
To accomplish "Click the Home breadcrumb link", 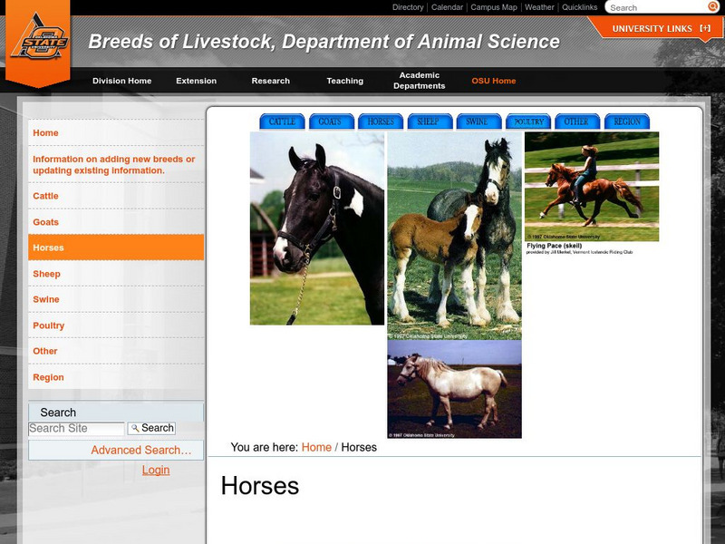I will (315, 446).
